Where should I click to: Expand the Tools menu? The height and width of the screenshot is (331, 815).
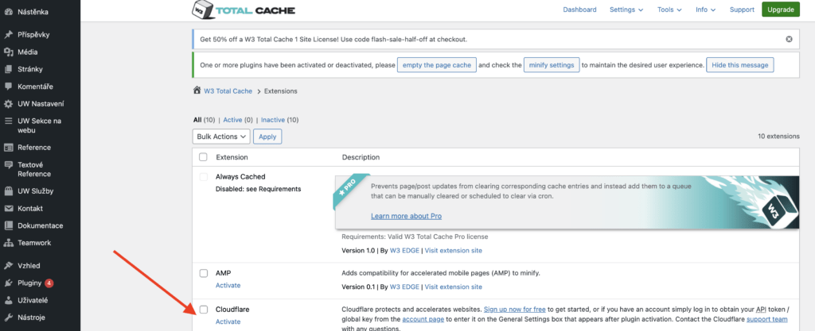point(669,10)
